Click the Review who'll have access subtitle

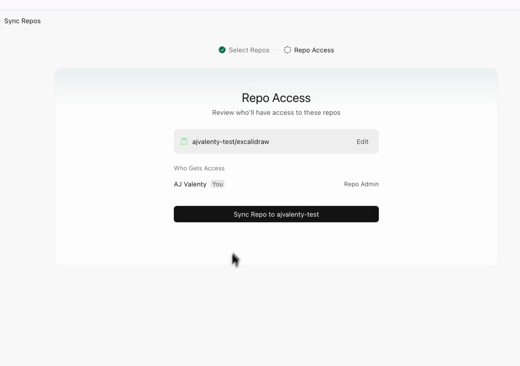point(276,113)
